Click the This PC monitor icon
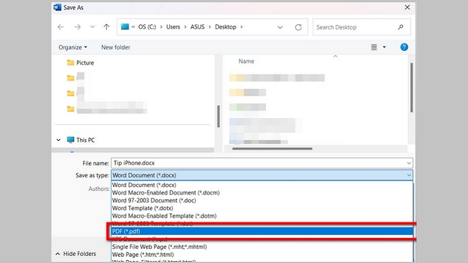468x263 pixels. (x=70, y=140)
